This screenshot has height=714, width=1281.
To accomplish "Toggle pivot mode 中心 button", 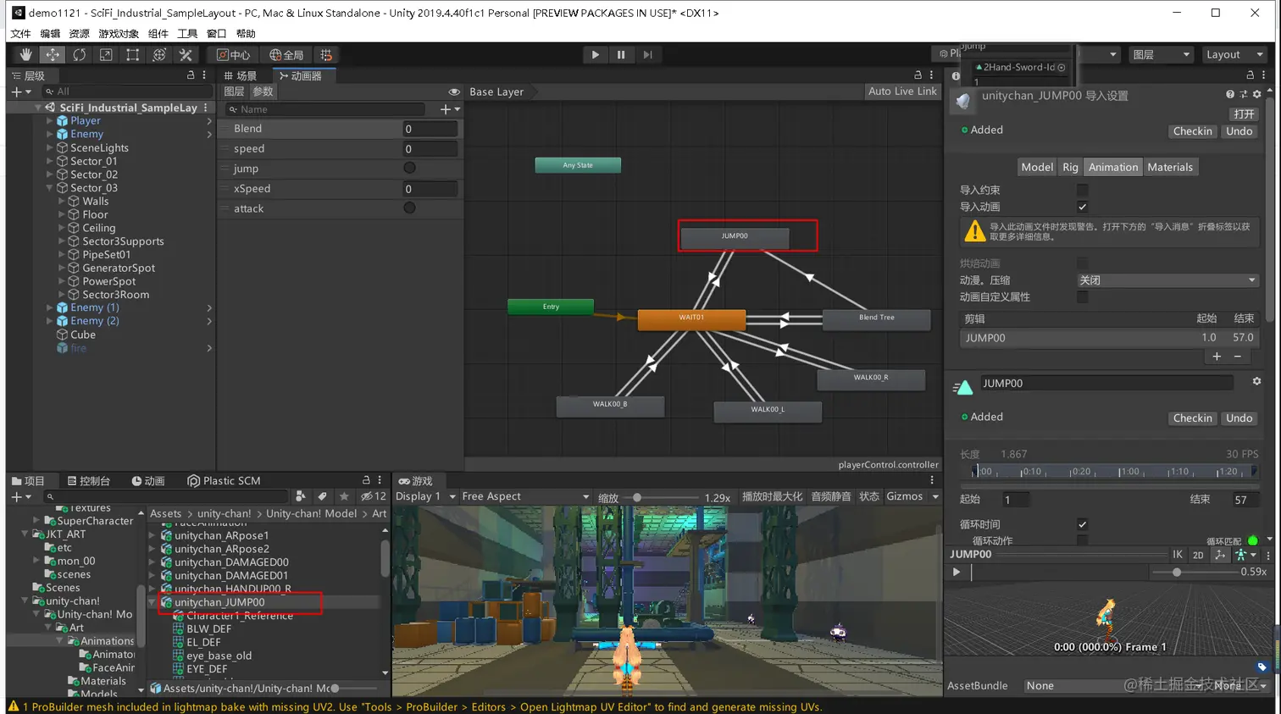I will [234, 54].
